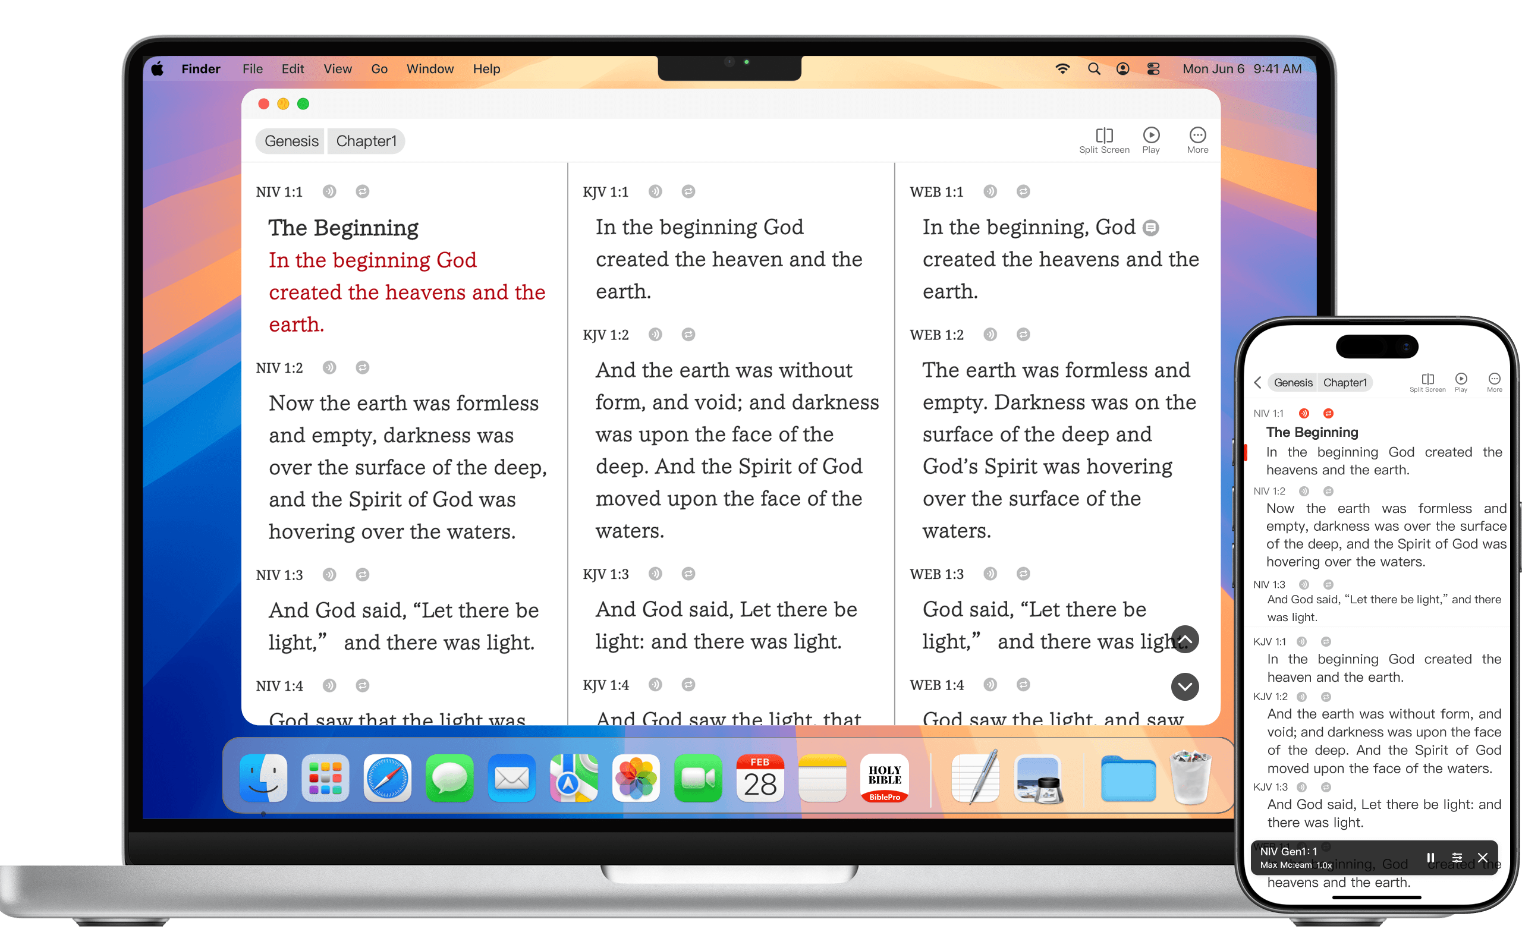Image resolution: width=1522 pixels, height=951 pixels.
Task: Tap the red audio icon beside NIV 1:1 on iPhone
Action: click(1304, 413)
